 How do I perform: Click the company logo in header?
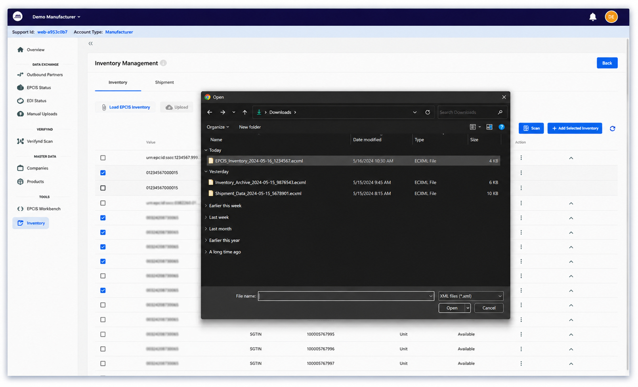[17, 16]
